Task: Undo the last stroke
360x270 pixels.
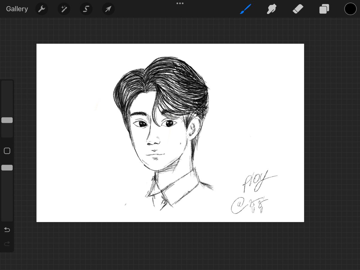Action: click(x=7, y=230)
